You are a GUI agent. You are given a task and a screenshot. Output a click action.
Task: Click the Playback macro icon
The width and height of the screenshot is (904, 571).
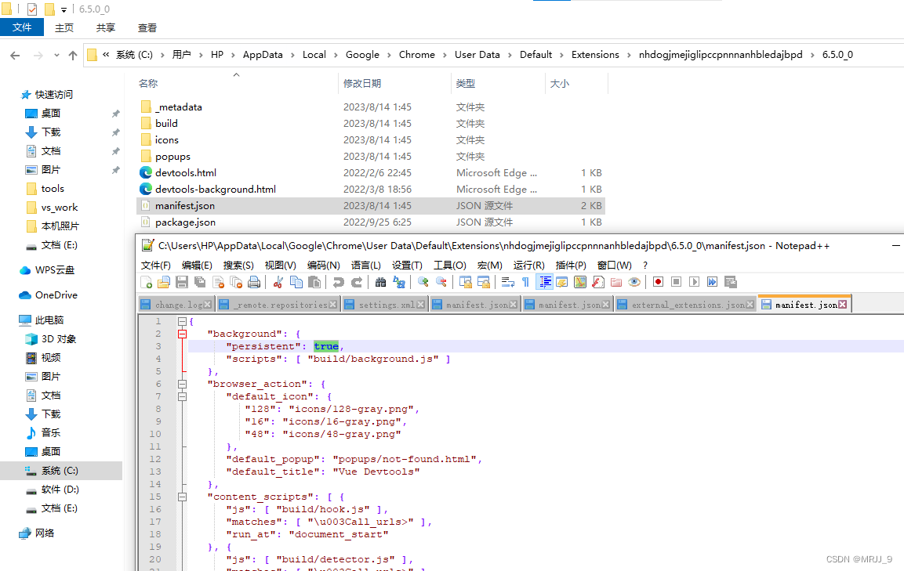(x=695, y=282)
